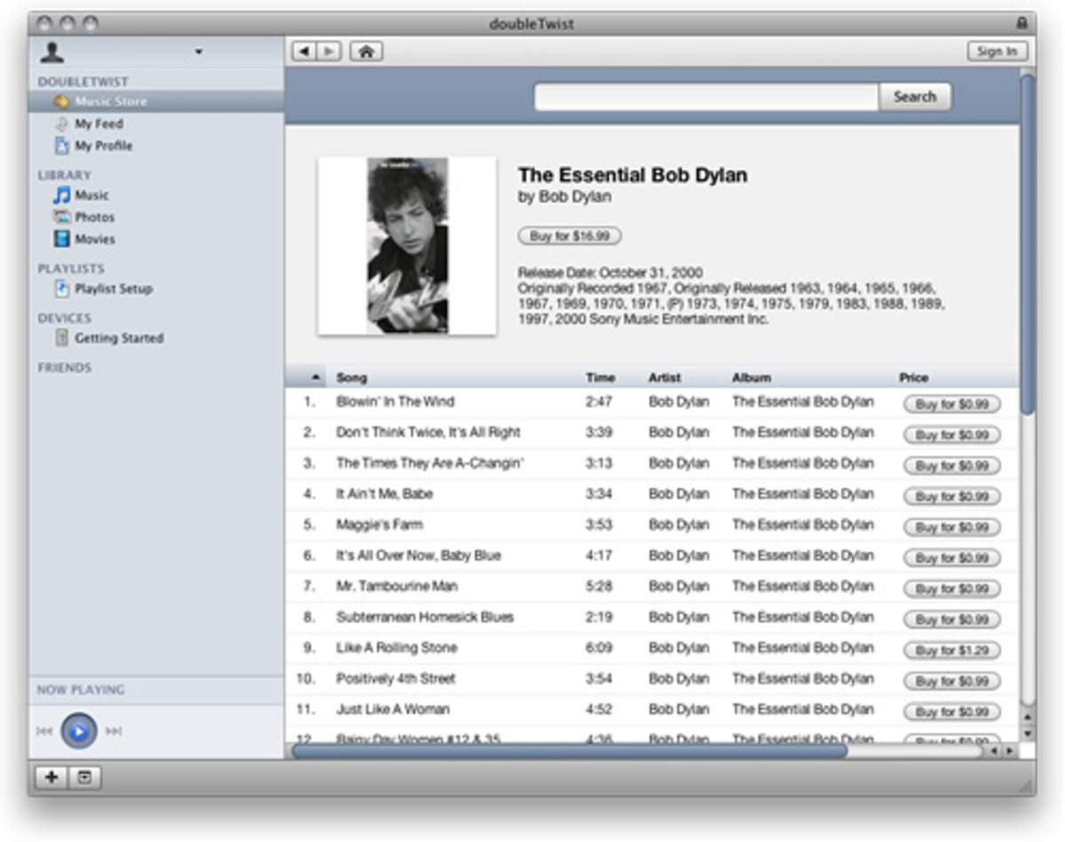Buy the album for $16.99
Screen dimensions: 1065x842
pyautogui.click(x=569, y=236)
